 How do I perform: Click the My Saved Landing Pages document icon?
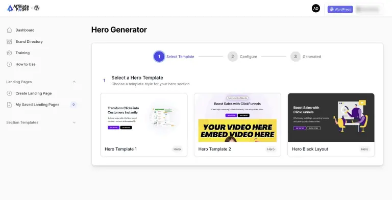9,105
